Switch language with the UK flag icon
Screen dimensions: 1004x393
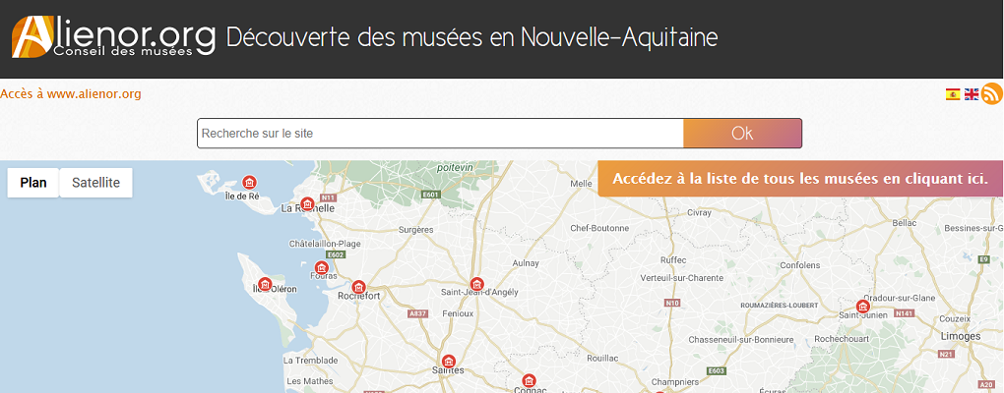click(972, 94)
